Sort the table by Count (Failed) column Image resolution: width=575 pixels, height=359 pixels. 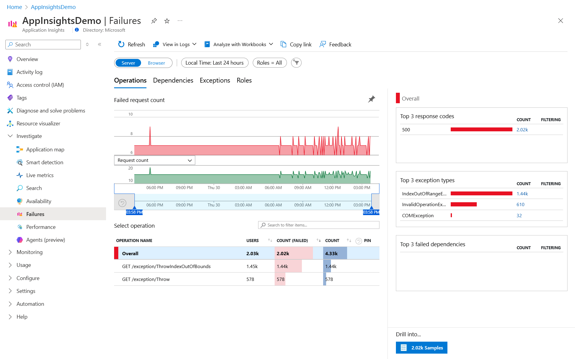click(319, 241)
